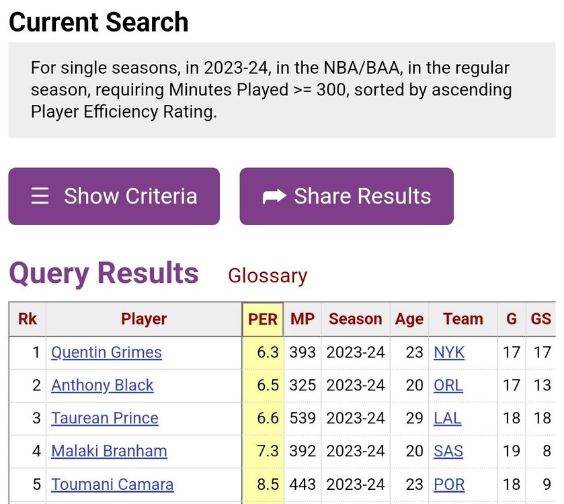564x504 pixels.
Task: Sort table by Season column header
Action: pos(355,319)
